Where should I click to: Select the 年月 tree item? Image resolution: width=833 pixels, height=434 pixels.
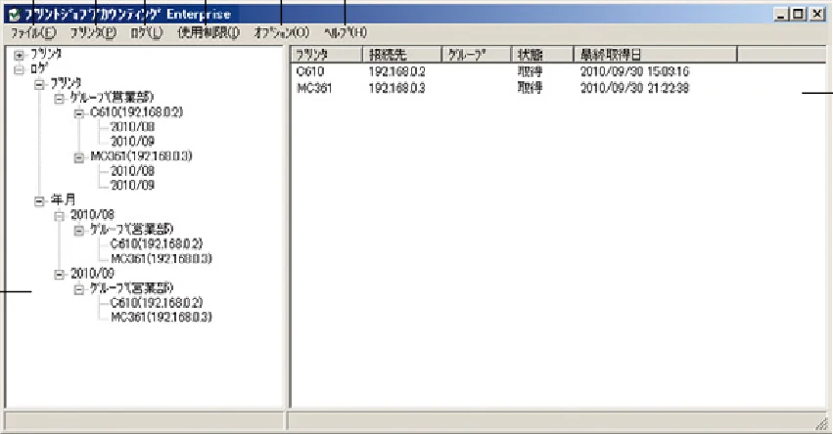click(64, 200)
